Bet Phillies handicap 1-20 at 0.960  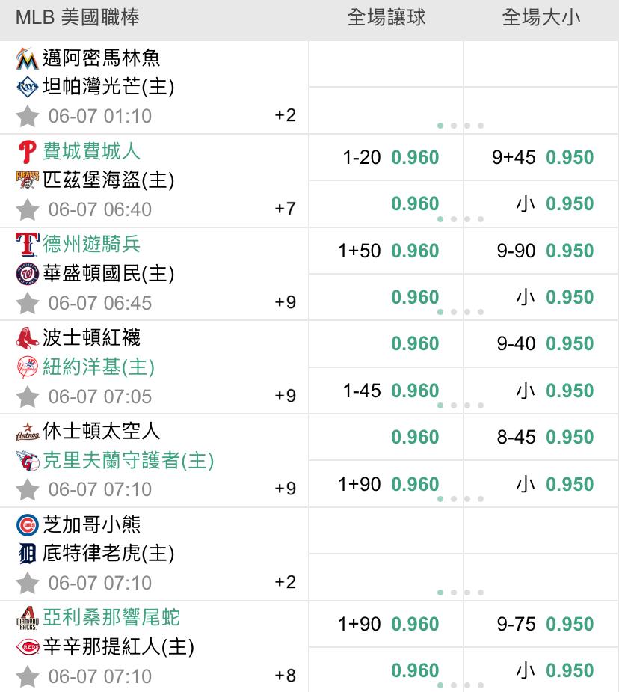[x=387, y=157]
